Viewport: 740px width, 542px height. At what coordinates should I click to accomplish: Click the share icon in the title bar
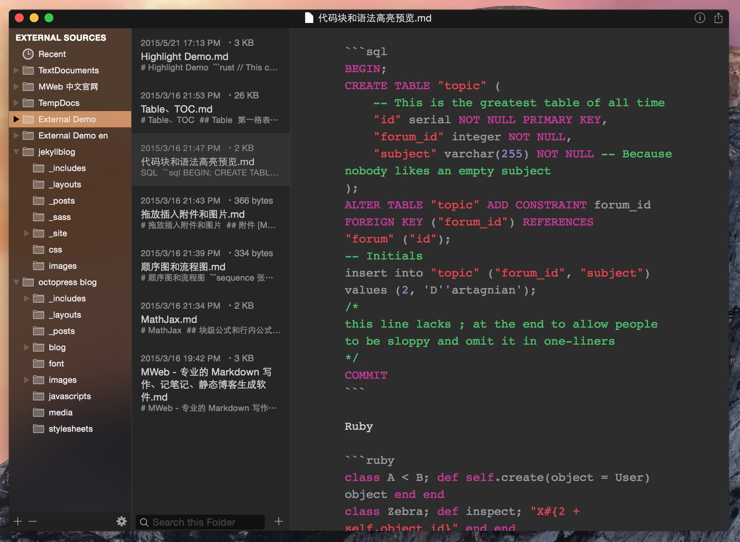tap(718, 18)
